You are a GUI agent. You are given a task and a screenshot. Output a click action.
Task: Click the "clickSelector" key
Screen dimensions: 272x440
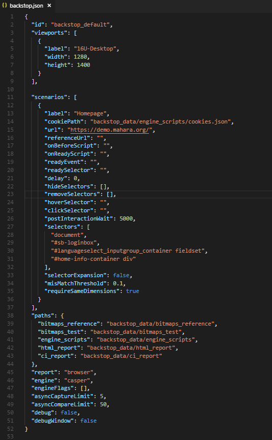[x=69, y=210]
